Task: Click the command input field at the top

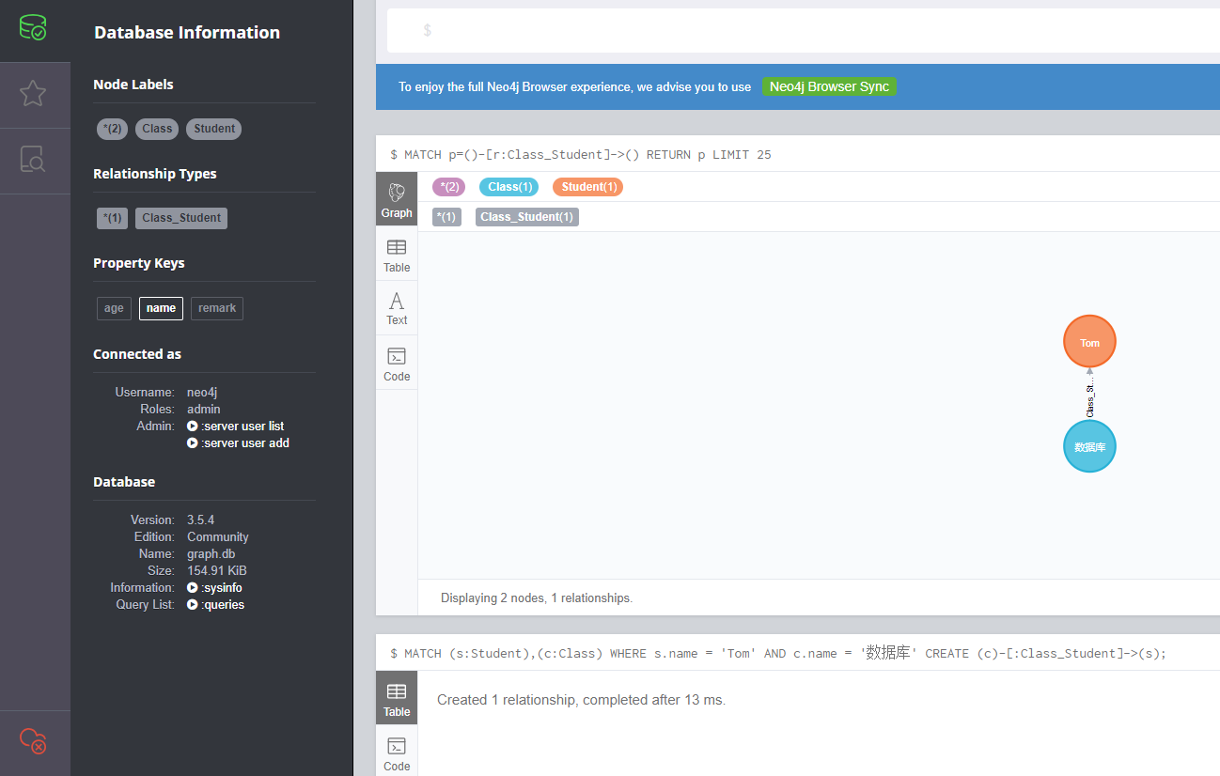Action: pos(799,30)
